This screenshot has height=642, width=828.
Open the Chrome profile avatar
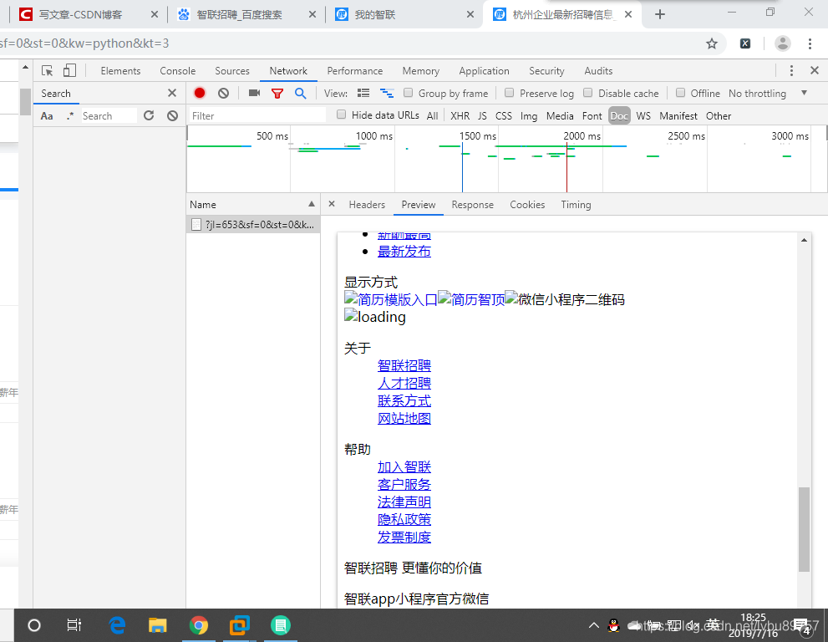pyautogui.click(x=783, y=43)
